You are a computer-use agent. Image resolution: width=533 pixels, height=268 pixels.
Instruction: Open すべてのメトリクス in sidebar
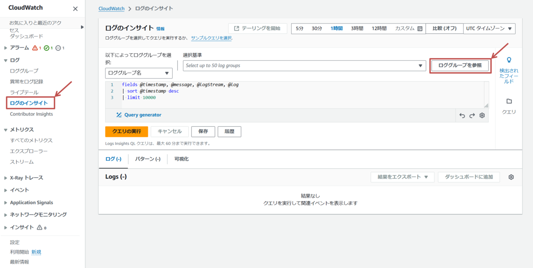(31, 140)
